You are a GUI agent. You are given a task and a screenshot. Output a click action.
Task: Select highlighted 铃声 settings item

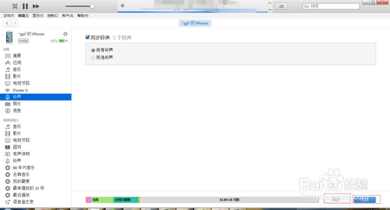click(x=35, y=97)
